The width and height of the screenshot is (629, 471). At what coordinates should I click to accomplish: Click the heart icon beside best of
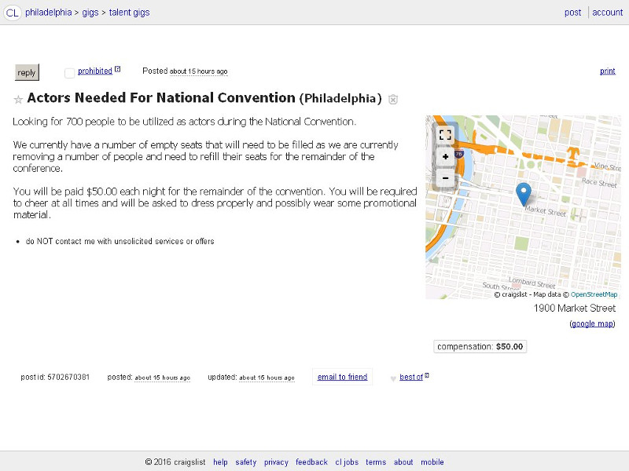coord(393,378)
